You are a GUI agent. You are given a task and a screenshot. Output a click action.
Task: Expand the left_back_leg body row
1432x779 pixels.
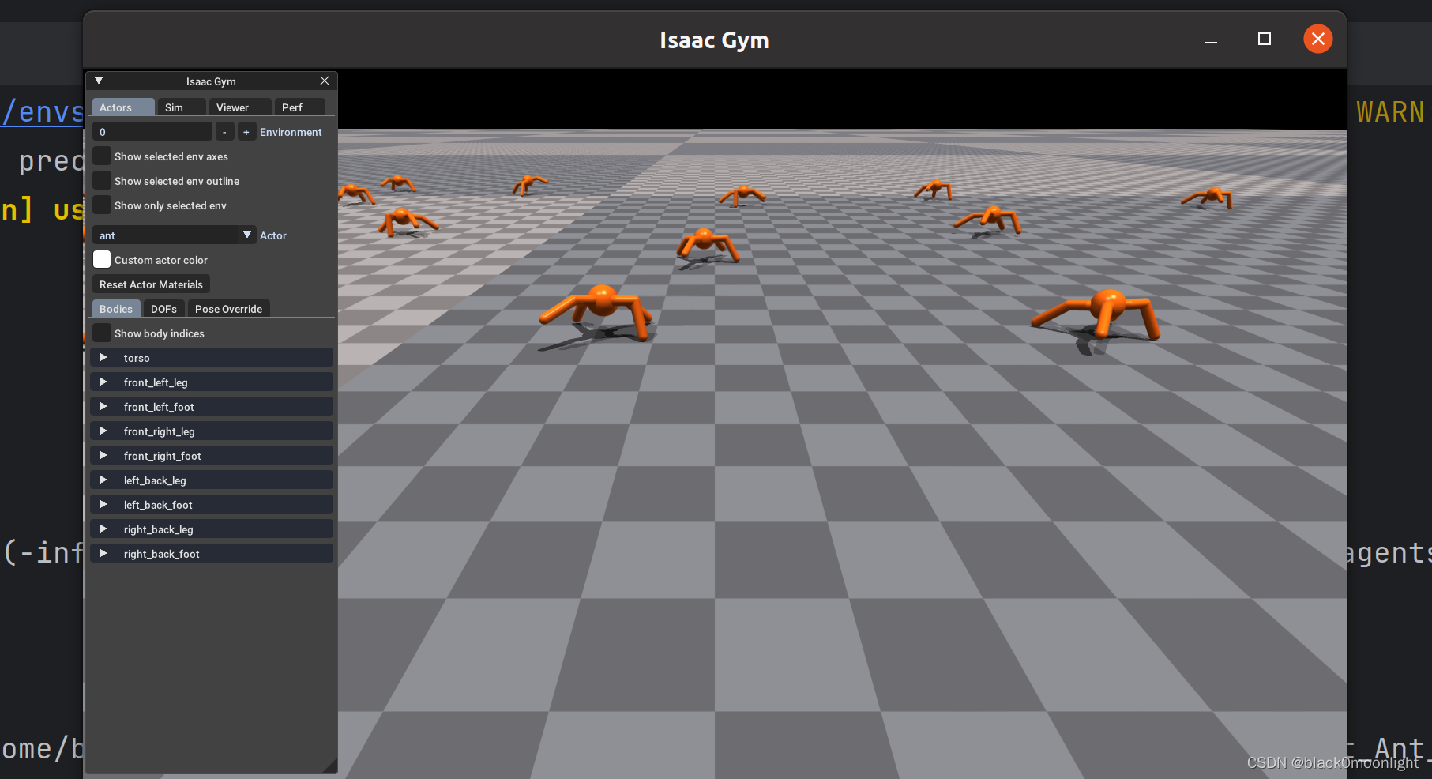pos(212,480)
